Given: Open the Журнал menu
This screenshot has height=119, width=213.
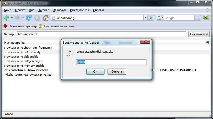Looking at the screenshot, I should coord(44,10).
